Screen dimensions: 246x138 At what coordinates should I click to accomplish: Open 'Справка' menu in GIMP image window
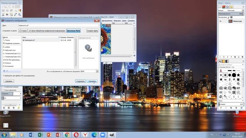(x=131, y=21)
